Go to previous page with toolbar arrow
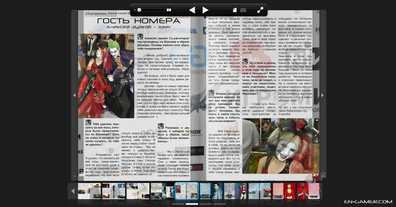This screenshot has width=396, height=207. (x=192, y=10)
